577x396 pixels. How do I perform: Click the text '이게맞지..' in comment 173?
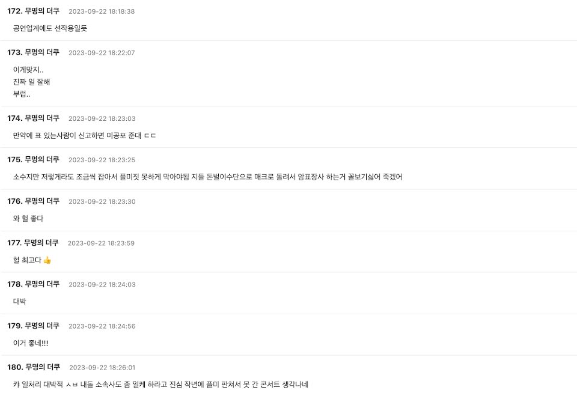coord(28,70)
